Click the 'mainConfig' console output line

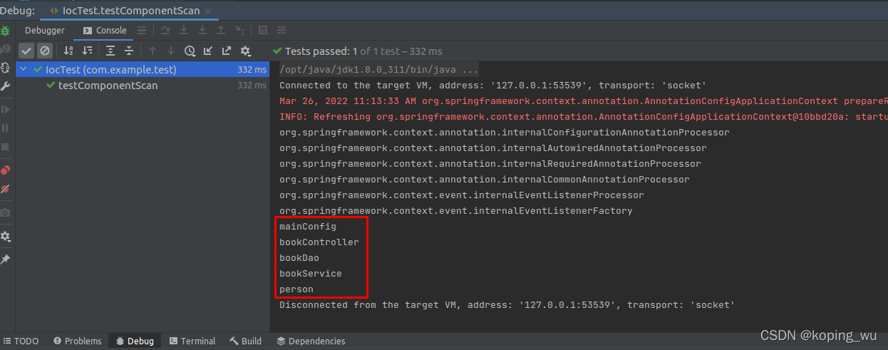coord(308,227)
